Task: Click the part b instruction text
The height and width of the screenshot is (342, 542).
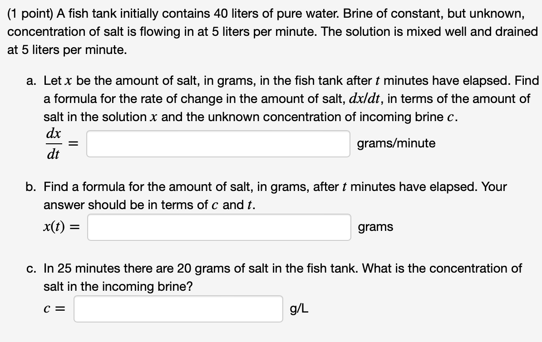Action: pos(272,195)
